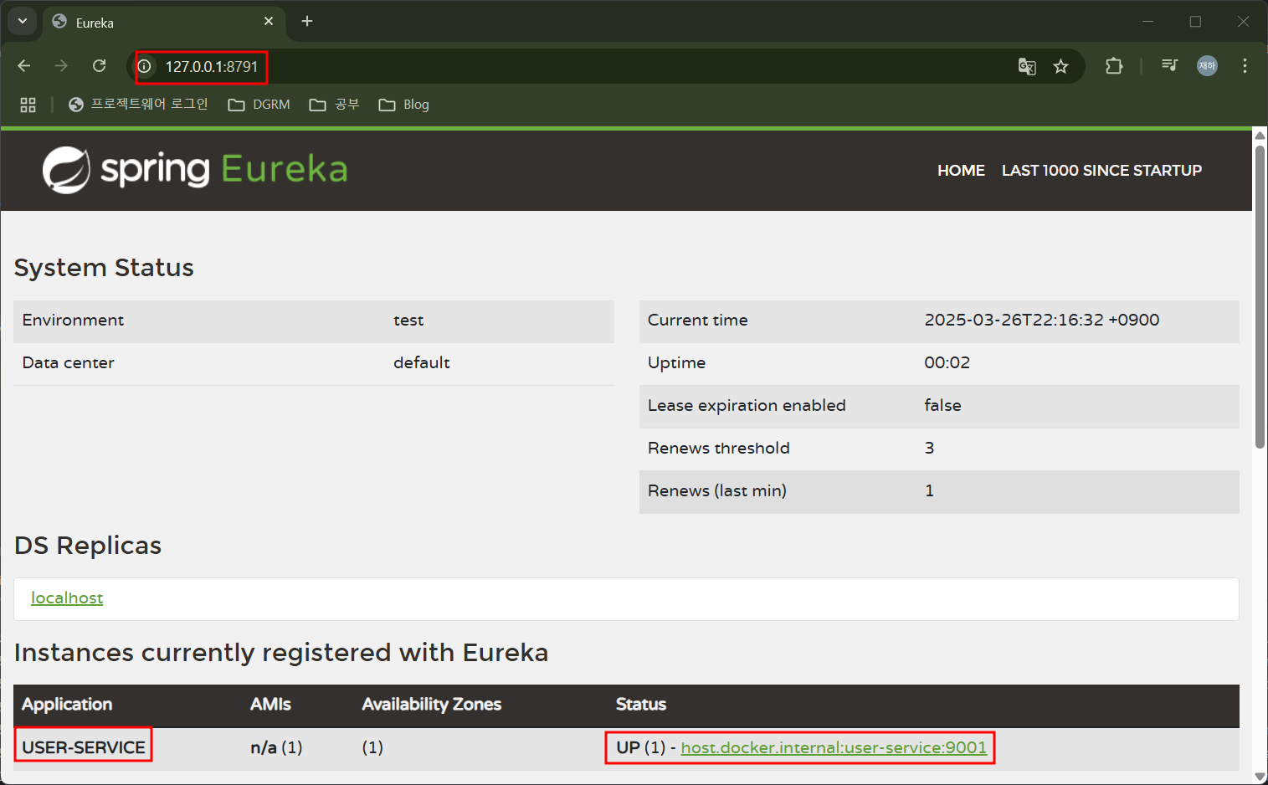
Task: Select the Eureka browser tab
Action: pyautogui.click(x=163, y=23)
